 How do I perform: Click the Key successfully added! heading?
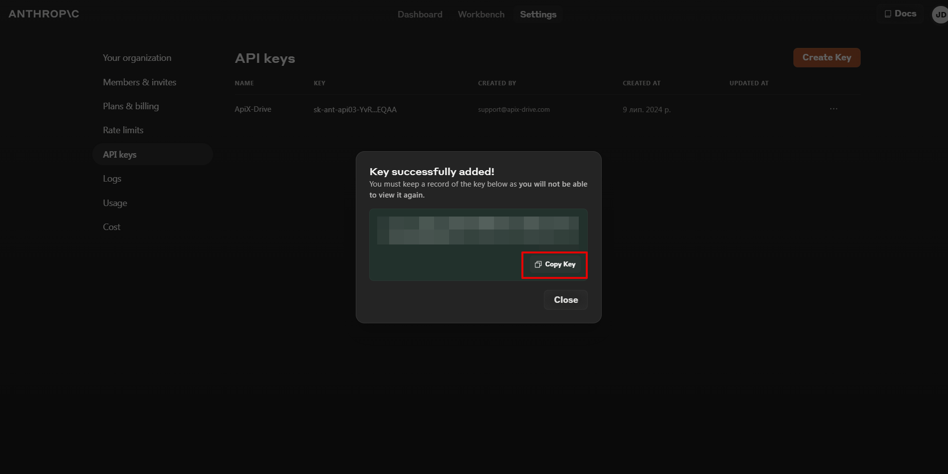tap(432, 172)
